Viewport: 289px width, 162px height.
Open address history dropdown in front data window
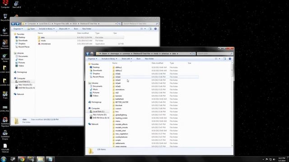click(191, 54)
